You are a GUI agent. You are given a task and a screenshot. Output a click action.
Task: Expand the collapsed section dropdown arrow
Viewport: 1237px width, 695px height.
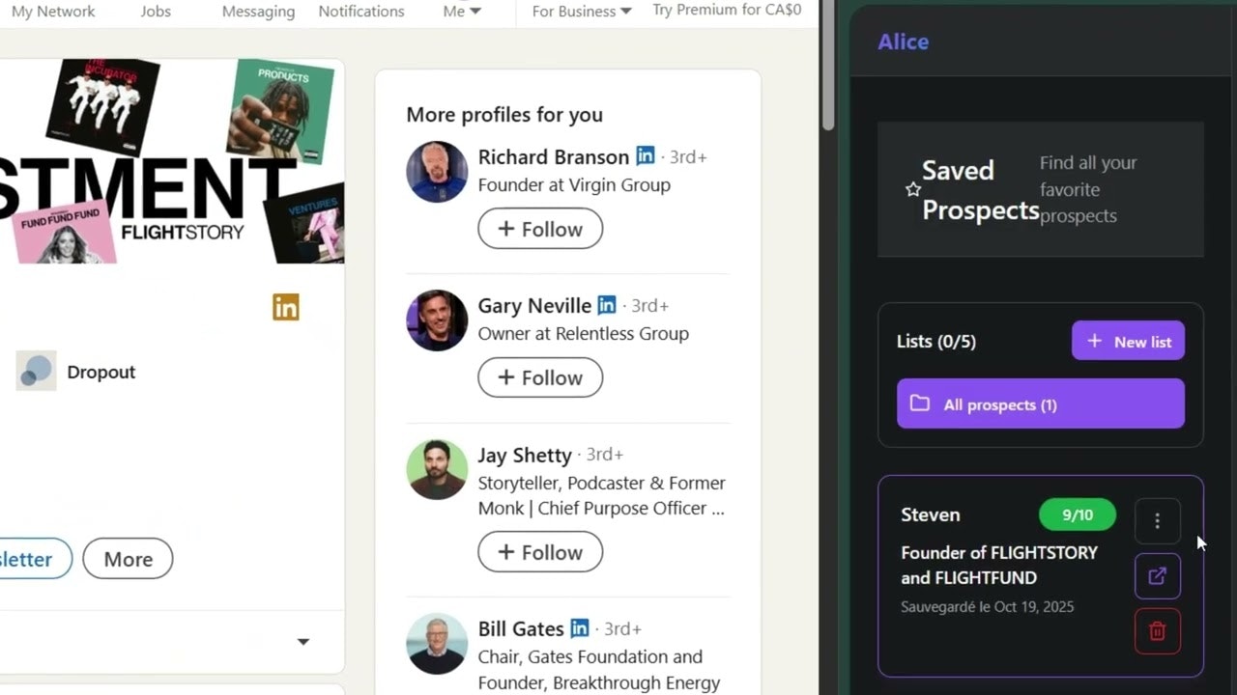coord(303,642)
